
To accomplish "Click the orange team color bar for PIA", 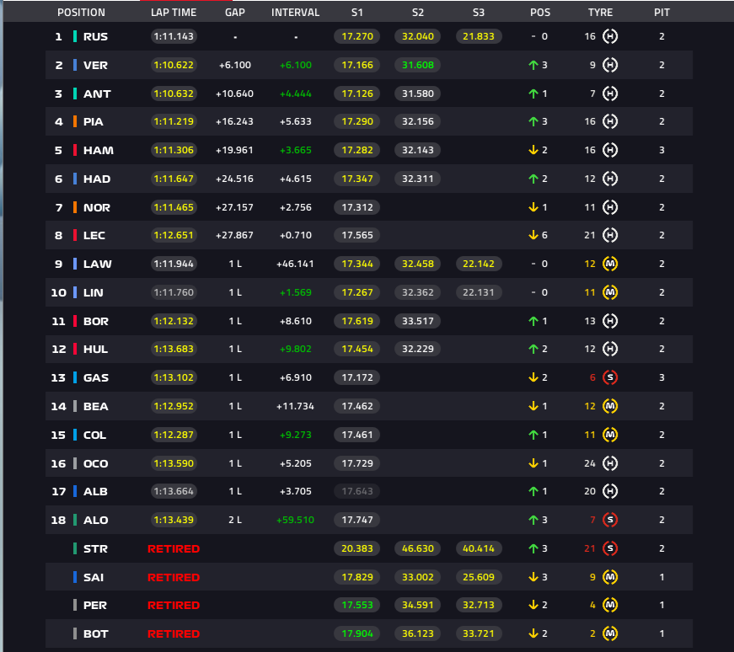I will [75, 121].
